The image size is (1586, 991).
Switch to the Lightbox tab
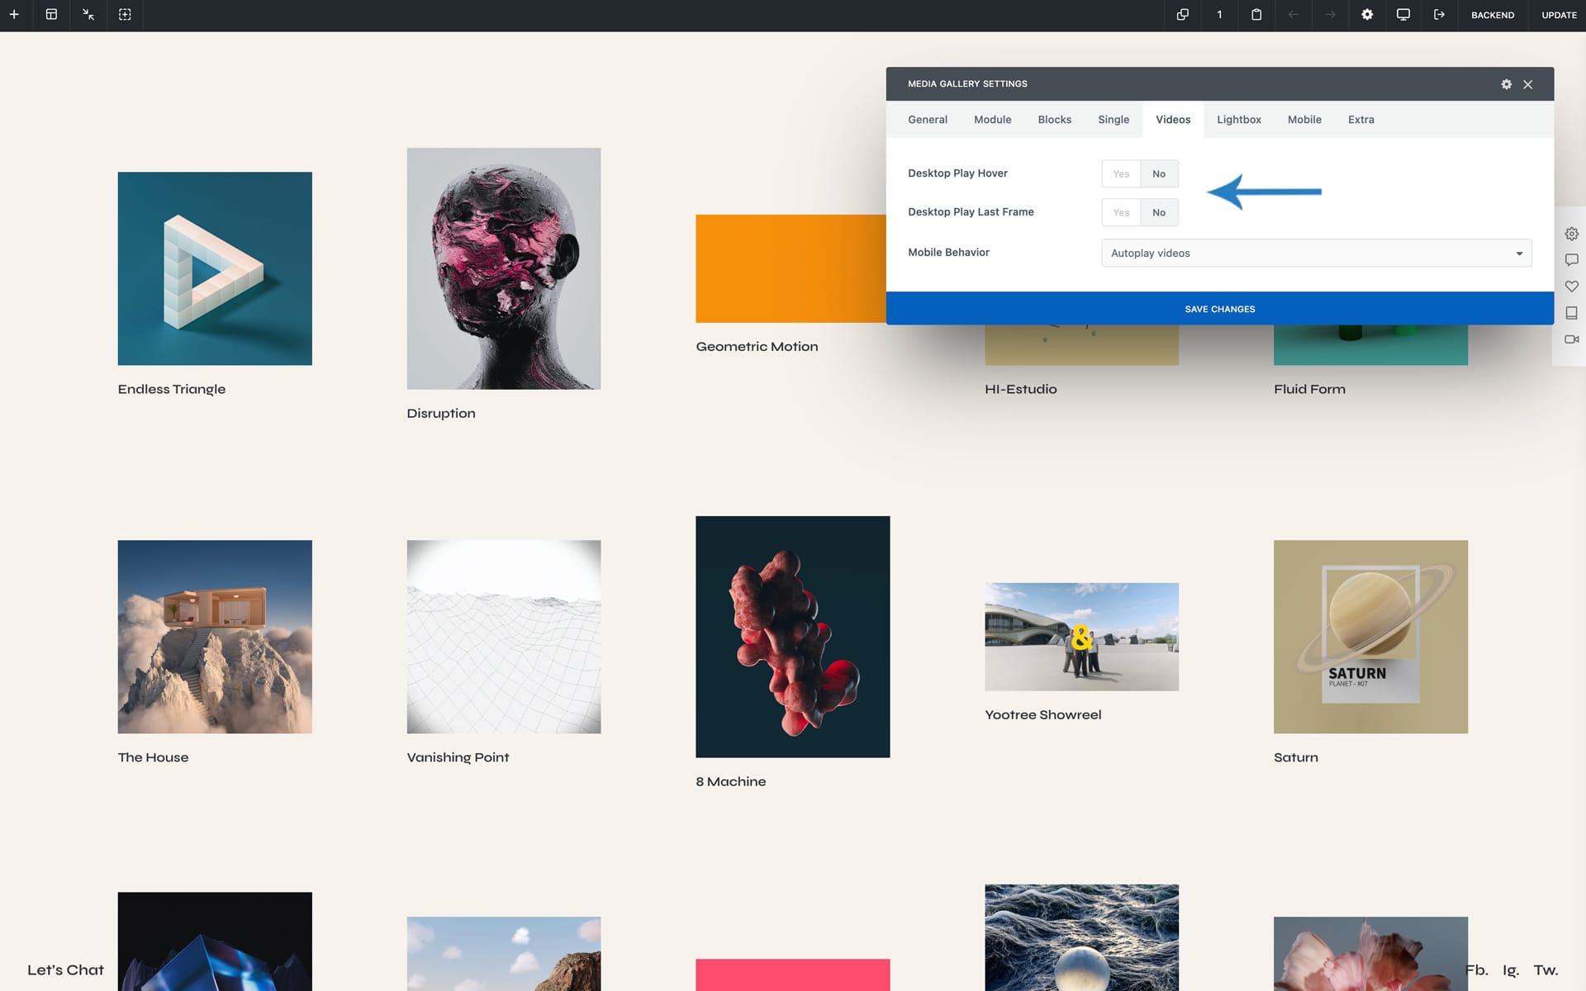click(1238, 120)
